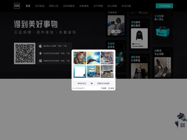Select 创作者服务 nav item

tap(69, 6)
